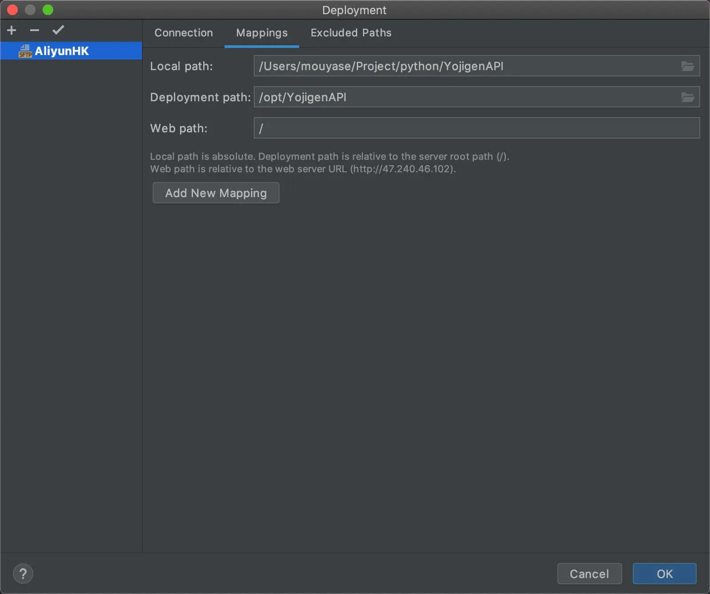
Task: Confirm settings with the OK button
Action: click(x=664, y=574)
